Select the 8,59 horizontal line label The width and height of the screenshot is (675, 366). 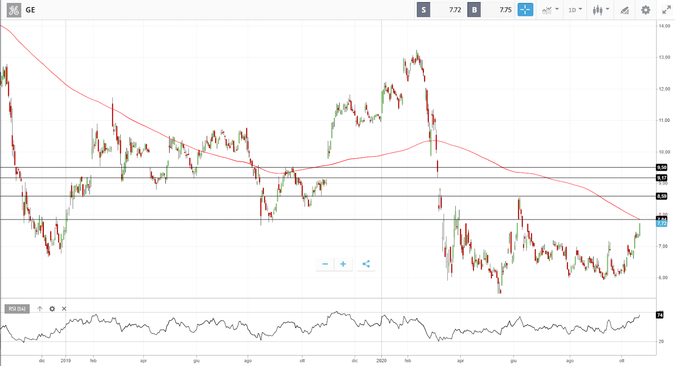coord(662,196)
